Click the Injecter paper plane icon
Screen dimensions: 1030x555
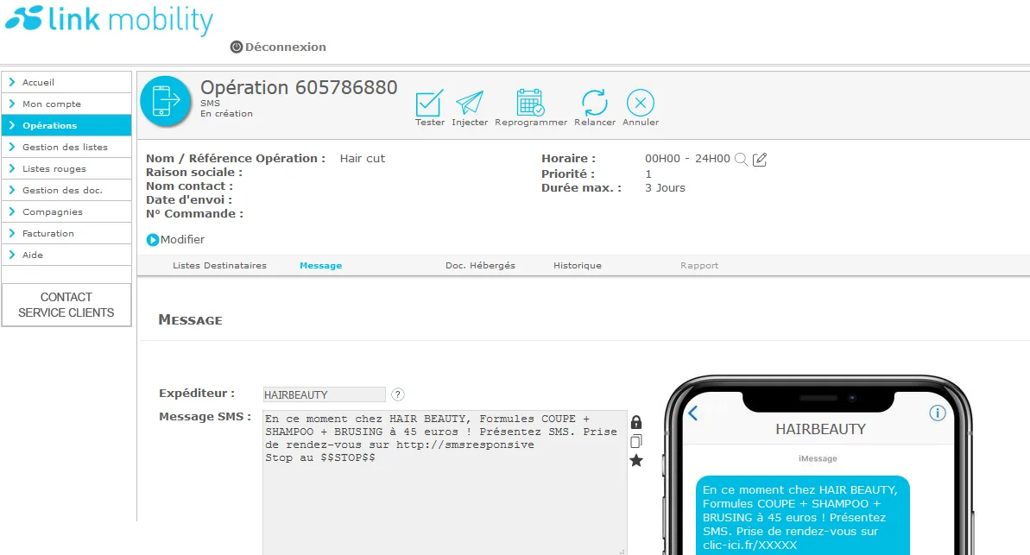point(470,103)
